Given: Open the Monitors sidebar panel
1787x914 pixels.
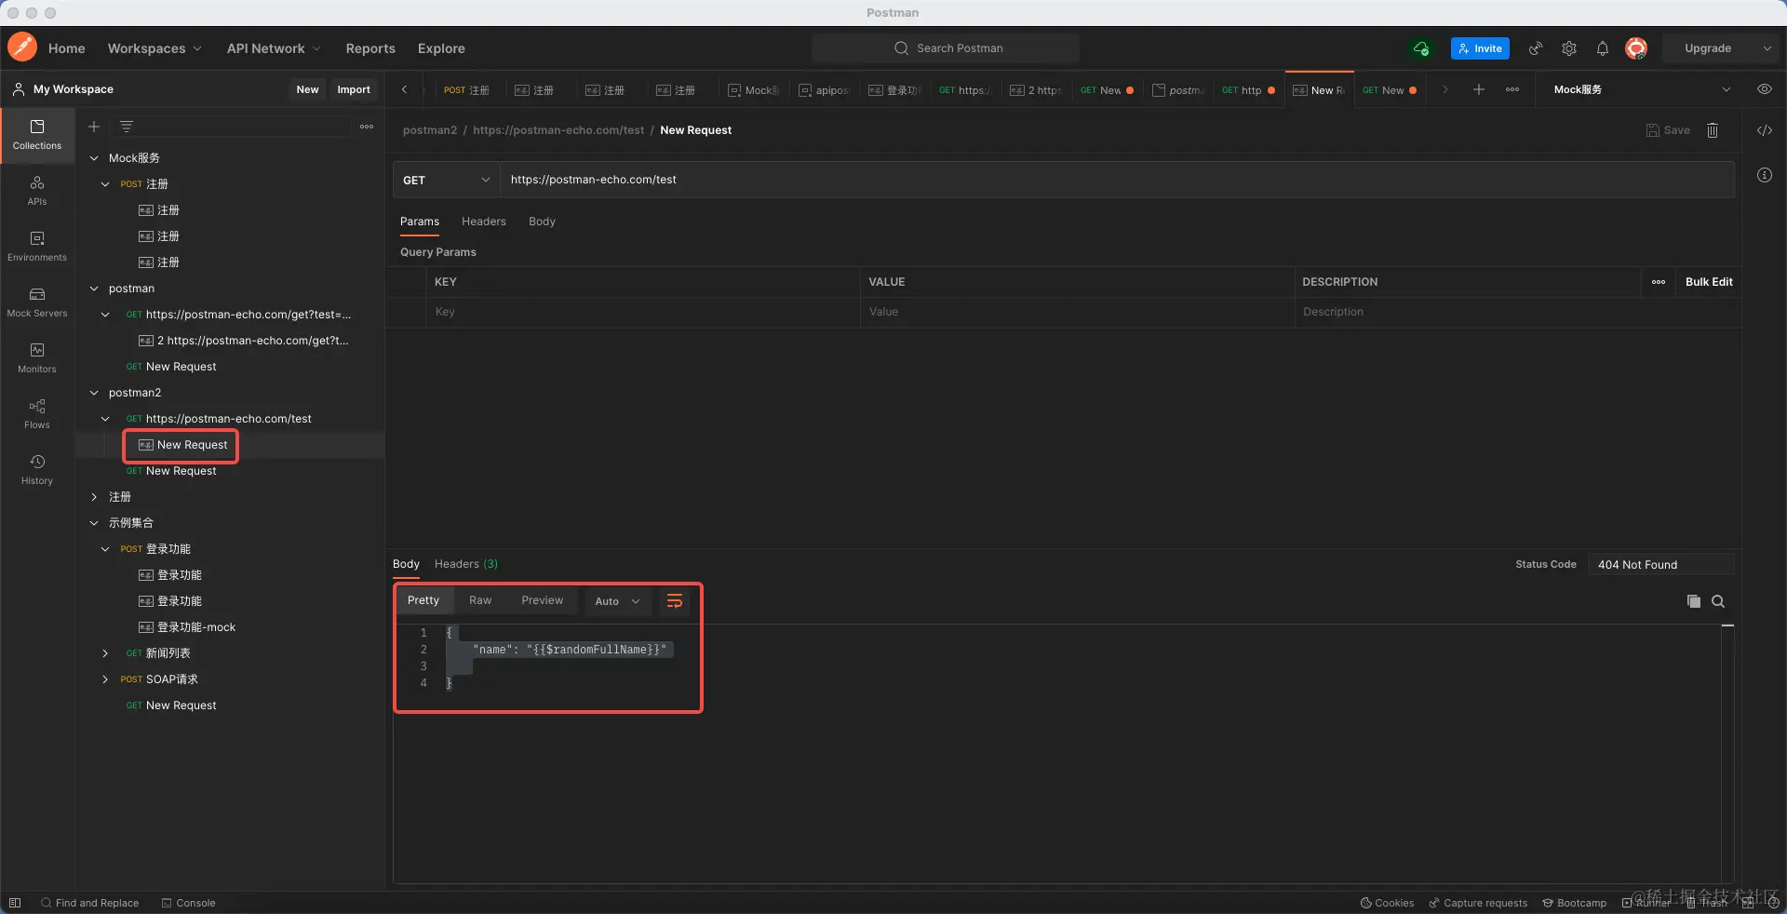Looking at the screenshot, I should pyautogui.click(x=37, y=358).
